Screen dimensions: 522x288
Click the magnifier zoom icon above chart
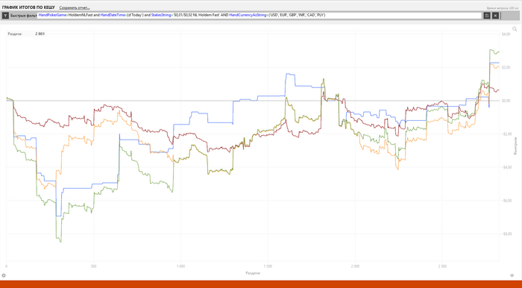tap(515, 29)
